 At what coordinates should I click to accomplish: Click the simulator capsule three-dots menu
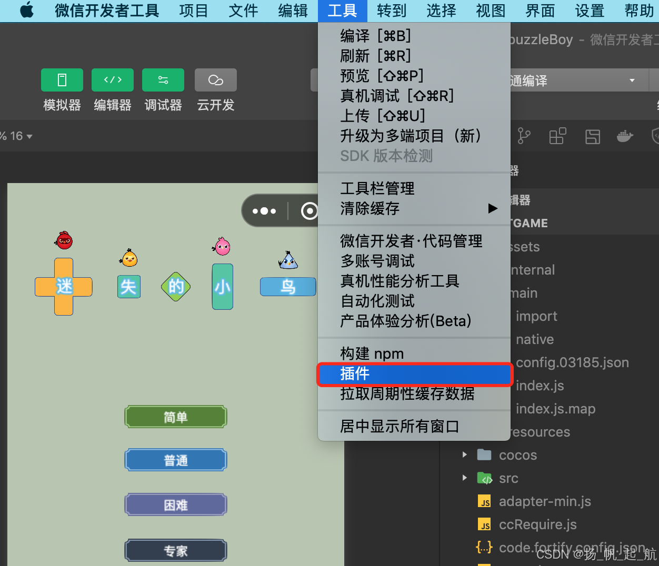pyautogui.click(x=264, y=211)
